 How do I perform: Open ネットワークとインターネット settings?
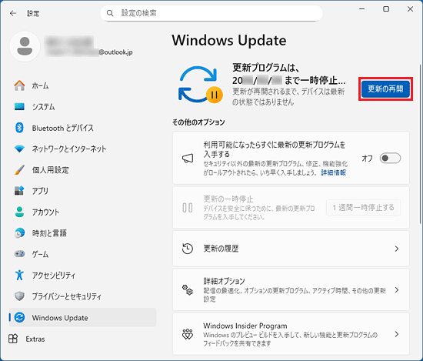82,149
